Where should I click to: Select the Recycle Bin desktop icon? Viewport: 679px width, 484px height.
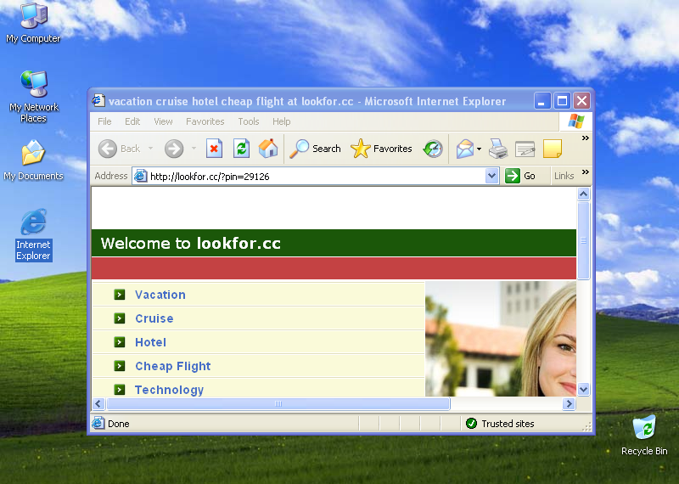644,436
